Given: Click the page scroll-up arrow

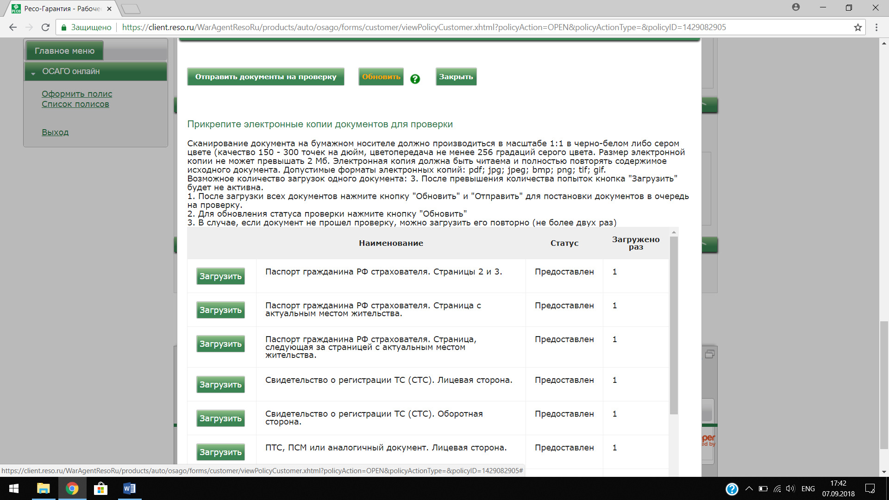Looking at the screenshot, I should click(884, 43).
